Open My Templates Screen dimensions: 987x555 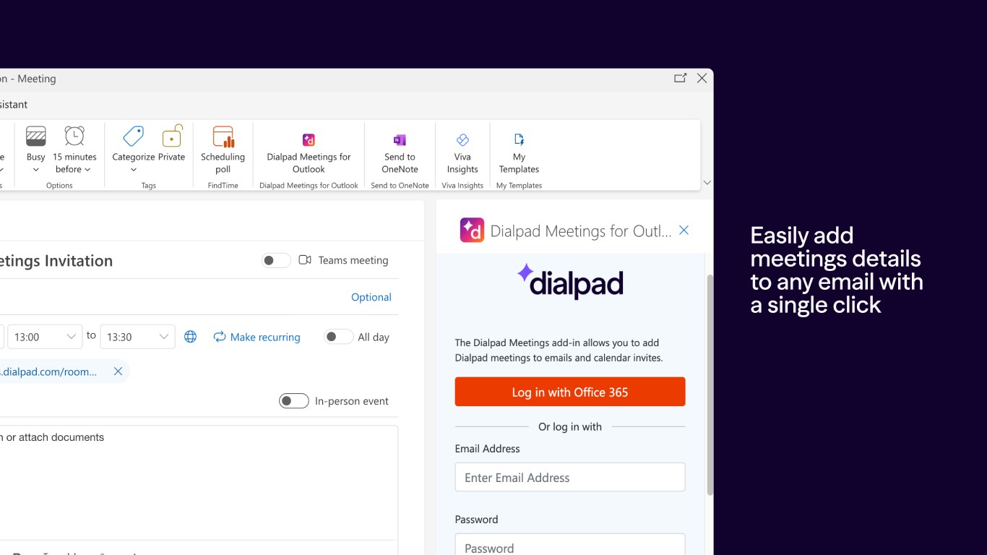tap(519, 153)
